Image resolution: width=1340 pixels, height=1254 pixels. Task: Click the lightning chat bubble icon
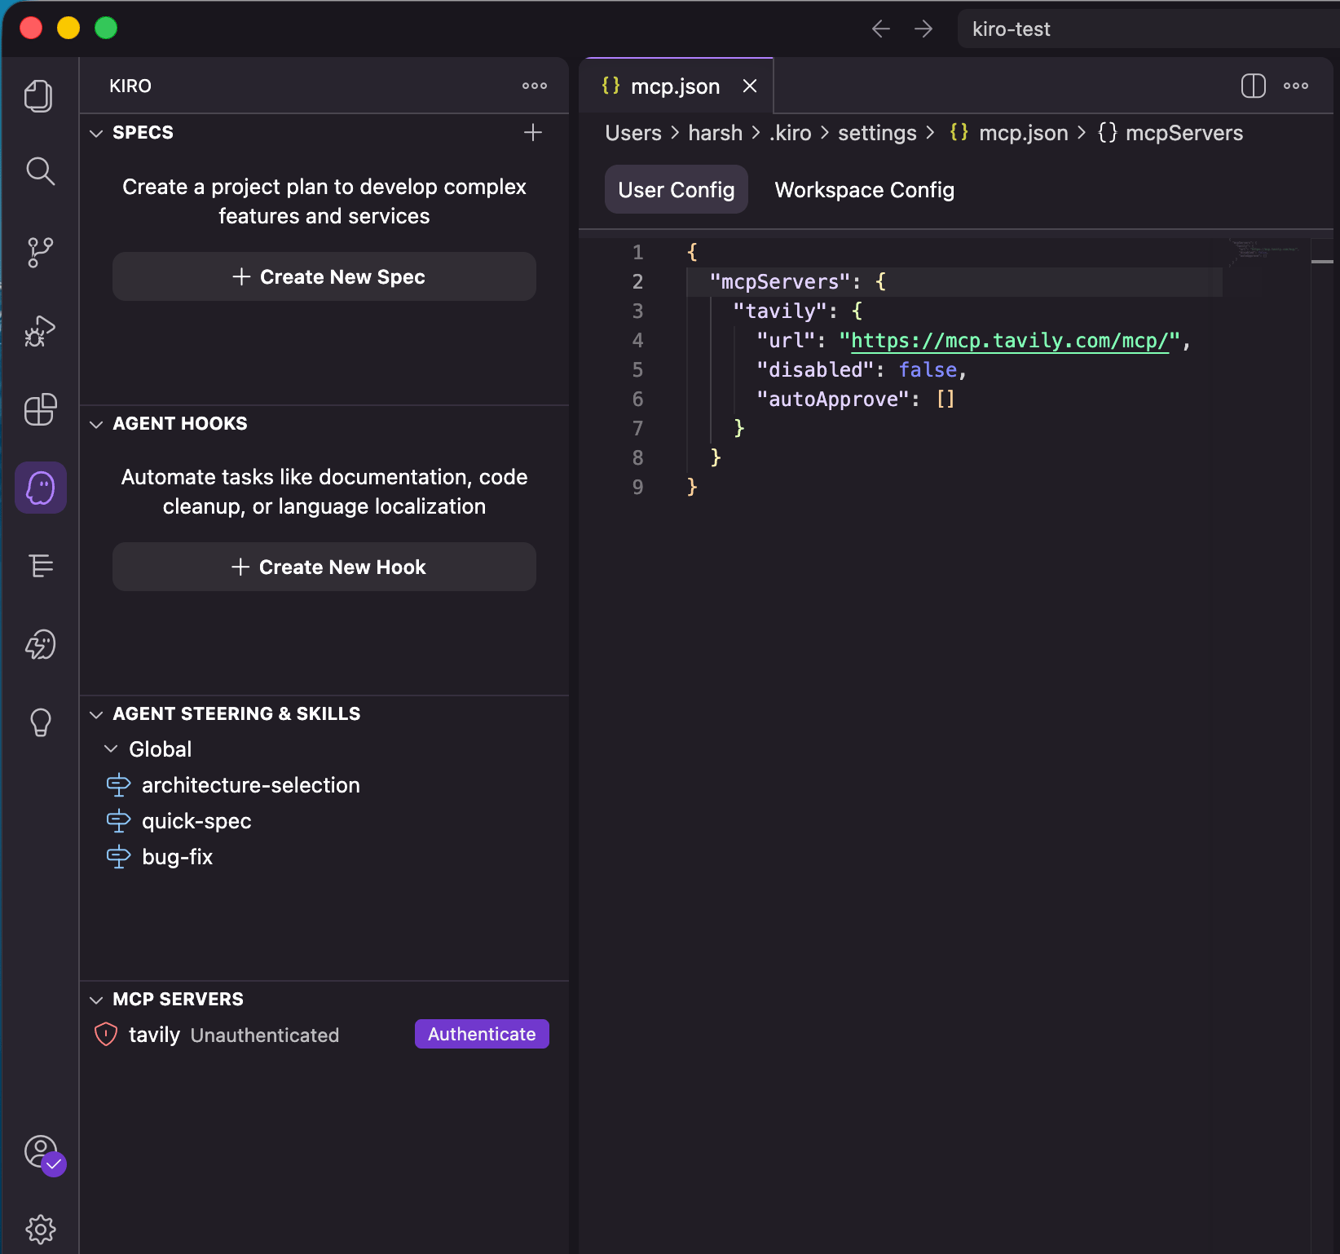coord(40,644)
